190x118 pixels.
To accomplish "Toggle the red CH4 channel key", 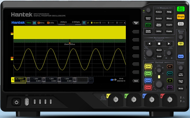I will (x=148, y=87).
